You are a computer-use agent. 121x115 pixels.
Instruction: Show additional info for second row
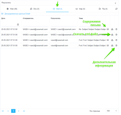116,35
